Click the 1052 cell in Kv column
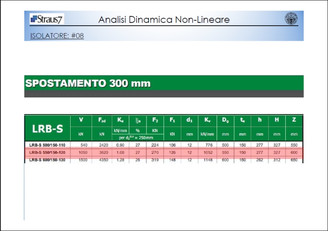The image size is (328, 231). [x=207, y=152]
